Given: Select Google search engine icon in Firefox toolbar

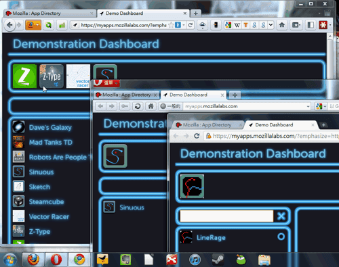Looking at the screenshot, I should click(x=228, y=25).
